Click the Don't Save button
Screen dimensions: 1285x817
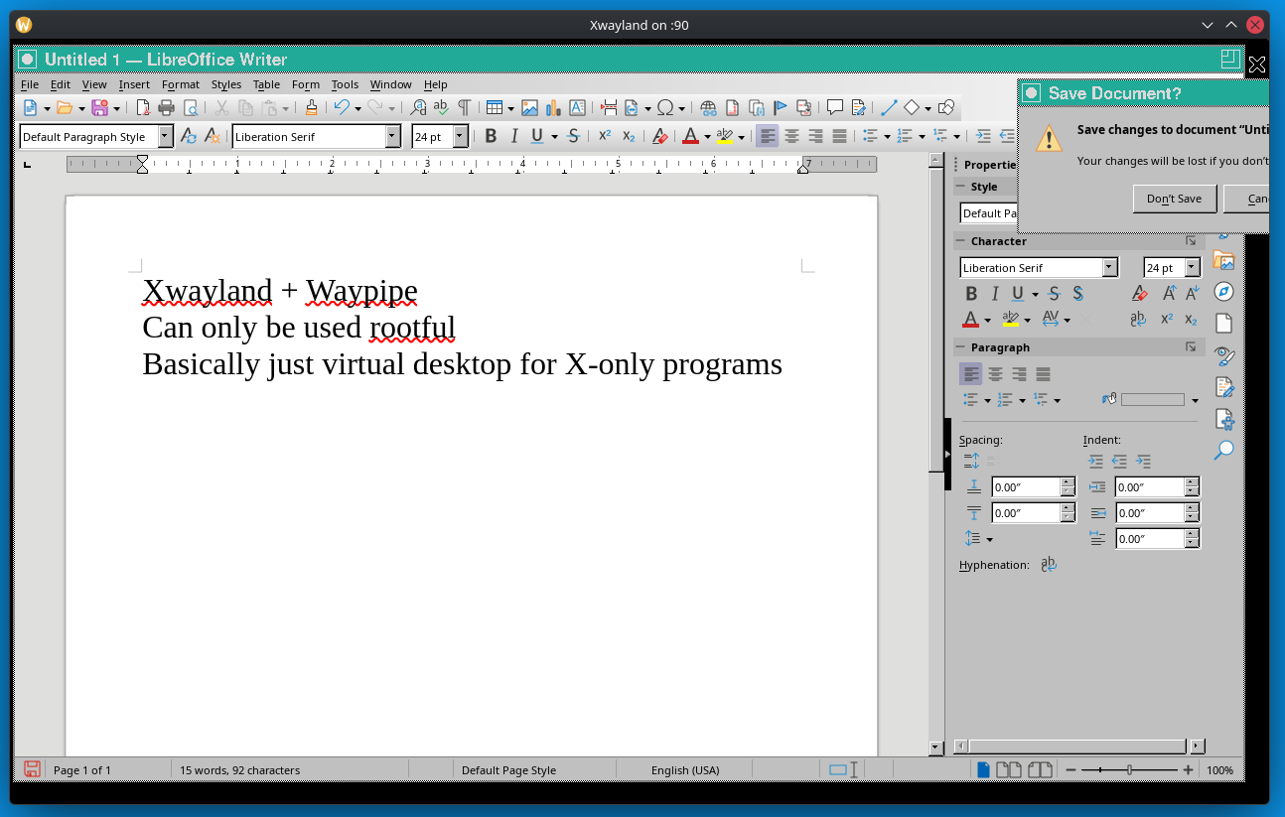pos(1174,199)
